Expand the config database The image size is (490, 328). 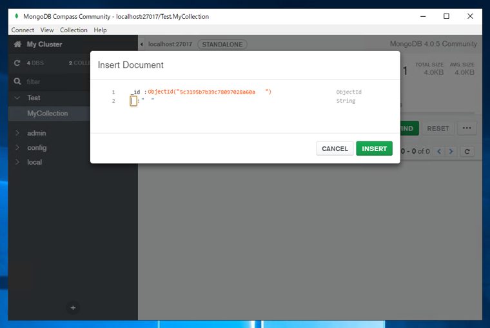(x=17, y=147)
